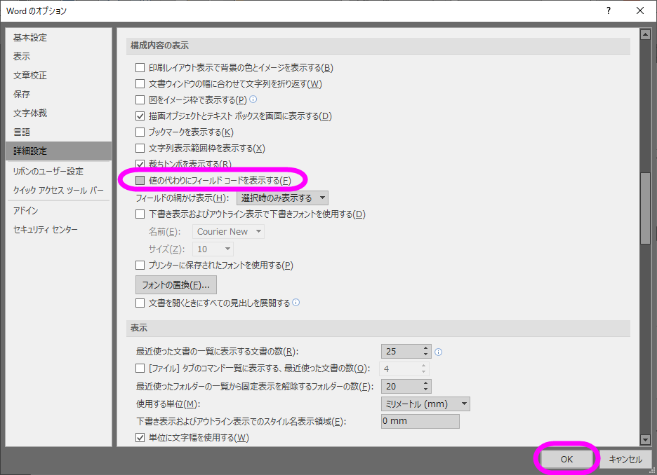
Task: Toggle 裁ちトンボを表示する checkbox
Action: (140, 164)
